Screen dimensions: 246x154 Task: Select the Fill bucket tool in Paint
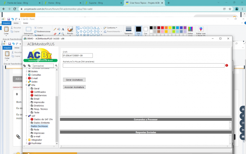[59, 29]
